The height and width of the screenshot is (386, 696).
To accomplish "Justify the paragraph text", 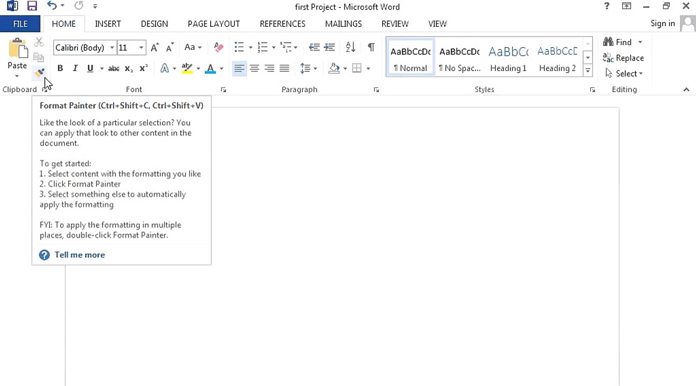I will 284,68.
